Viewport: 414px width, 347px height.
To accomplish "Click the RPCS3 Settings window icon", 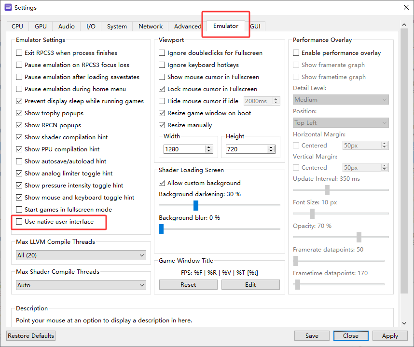I will pos(8,7).
